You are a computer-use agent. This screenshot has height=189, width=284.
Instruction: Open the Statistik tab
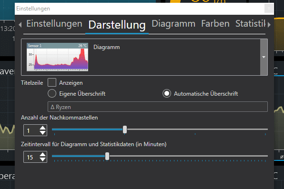[x=251, y=24]
